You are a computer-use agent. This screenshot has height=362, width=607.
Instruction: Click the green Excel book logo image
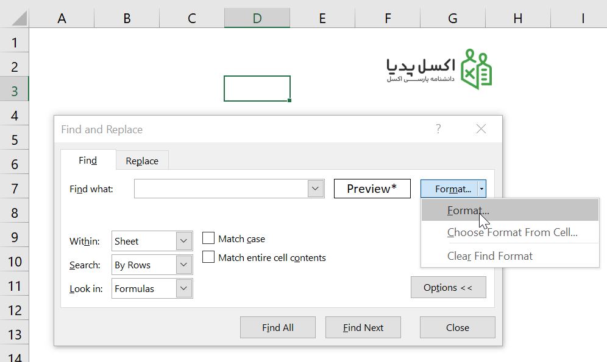(x=476, y=69)
